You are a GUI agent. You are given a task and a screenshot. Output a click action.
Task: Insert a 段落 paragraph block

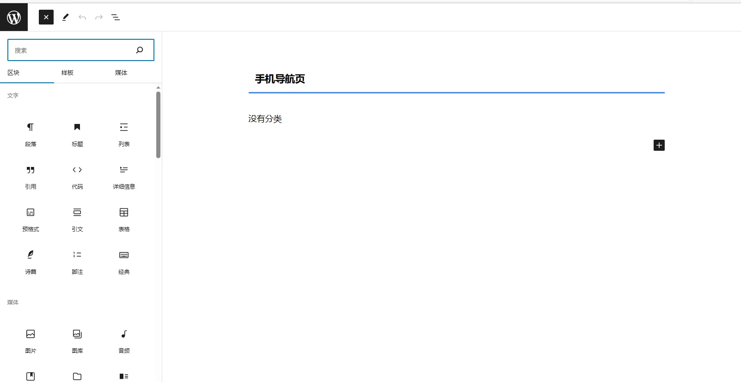31,135
